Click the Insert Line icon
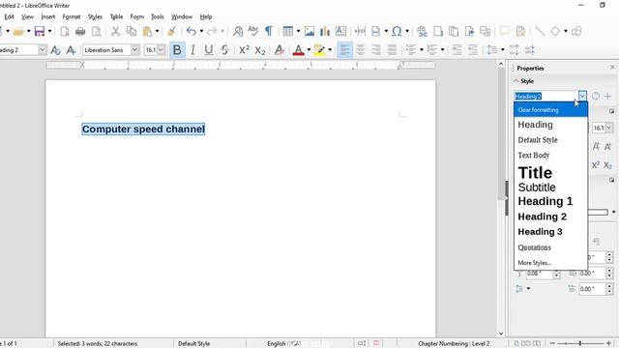Image resolution: width=619 pixels, height=348 pixels. (540, 31)
